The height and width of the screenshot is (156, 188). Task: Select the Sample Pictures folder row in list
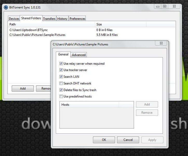tap(92, 35)
